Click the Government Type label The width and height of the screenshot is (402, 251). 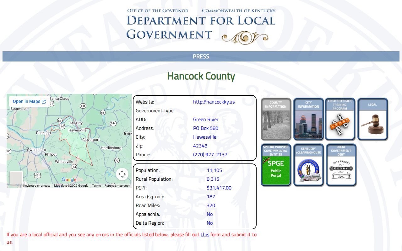coord(155,111)
